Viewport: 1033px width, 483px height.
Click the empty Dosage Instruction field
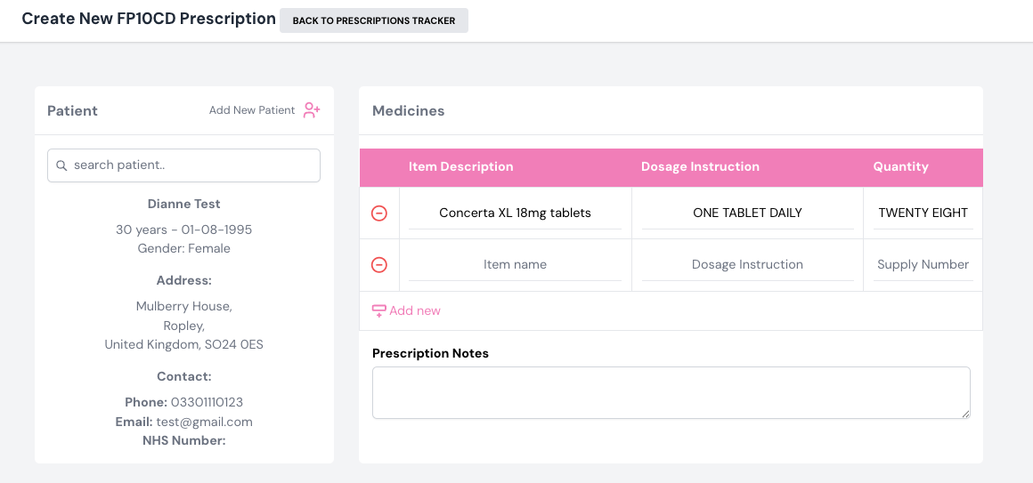coord(747,264)
